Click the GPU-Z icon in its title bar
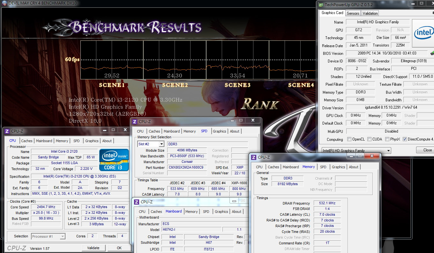 click(321, 4)
